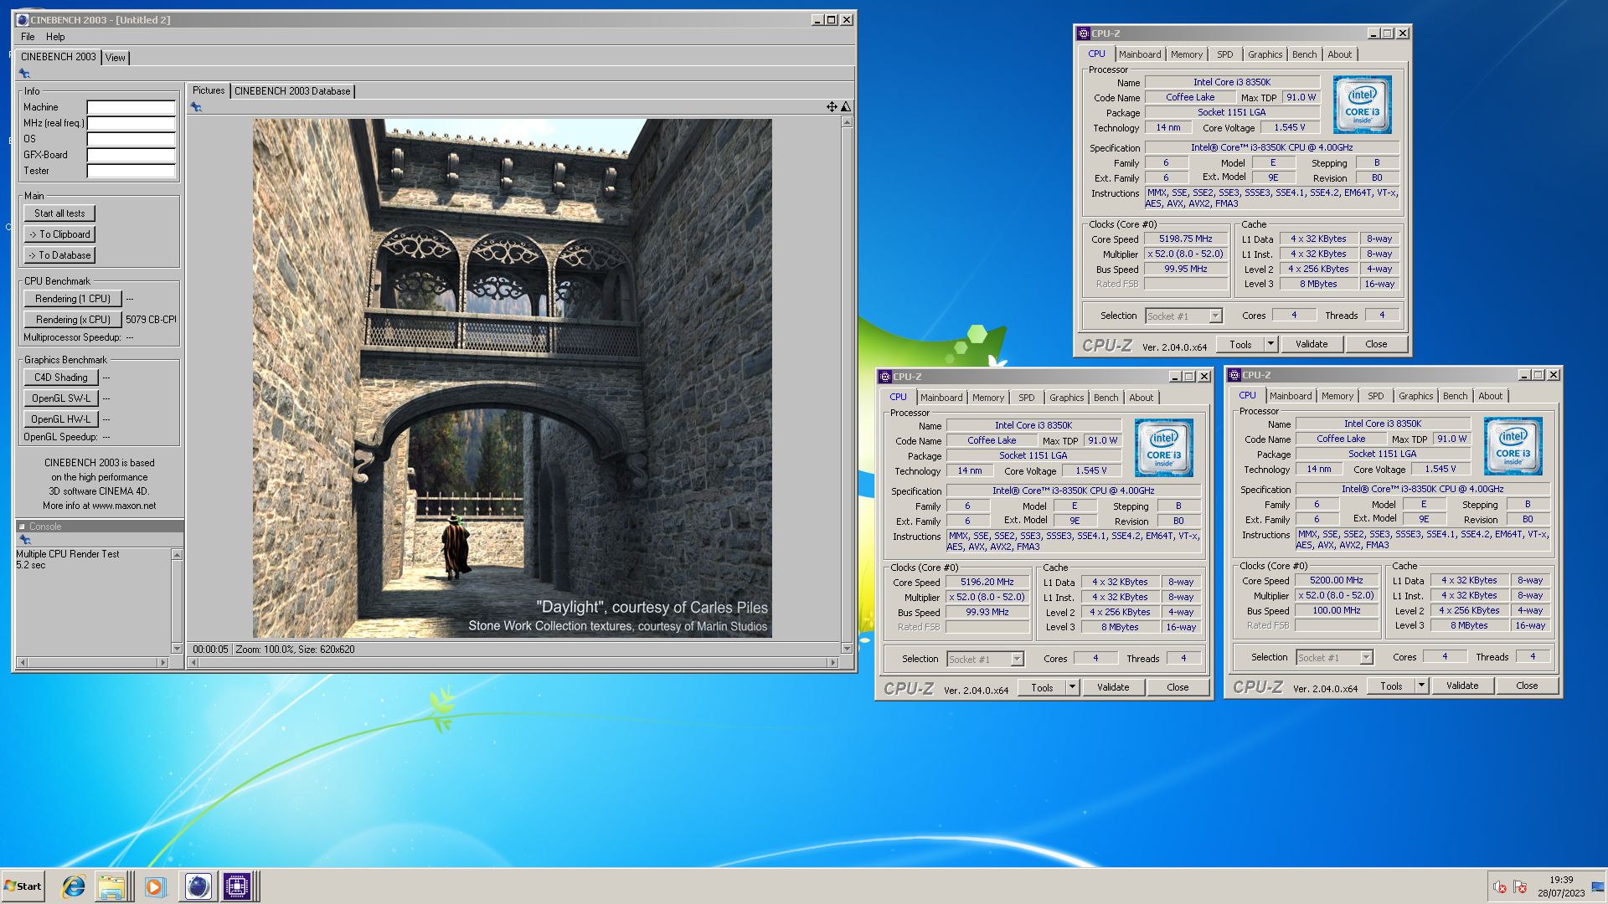
Task: Start the OpenGL HW-L test
Action: pos(61,419)
